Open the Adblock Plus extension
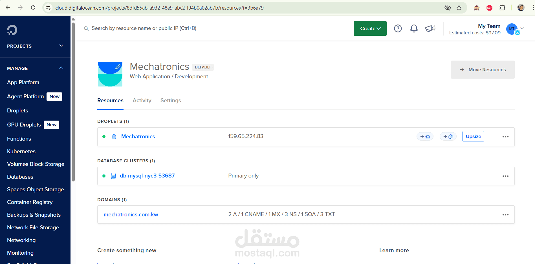535x264 pixels. [490, 8]
